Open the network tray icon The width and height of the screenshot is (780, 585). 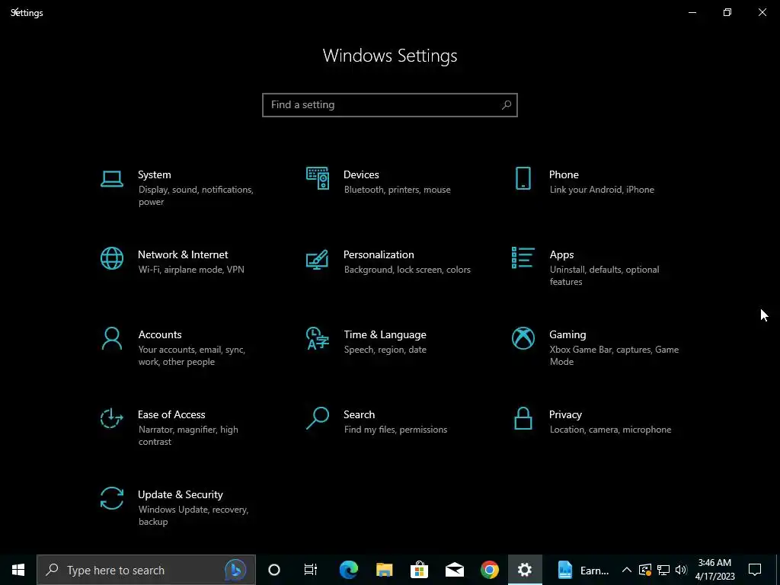(663, 570)
